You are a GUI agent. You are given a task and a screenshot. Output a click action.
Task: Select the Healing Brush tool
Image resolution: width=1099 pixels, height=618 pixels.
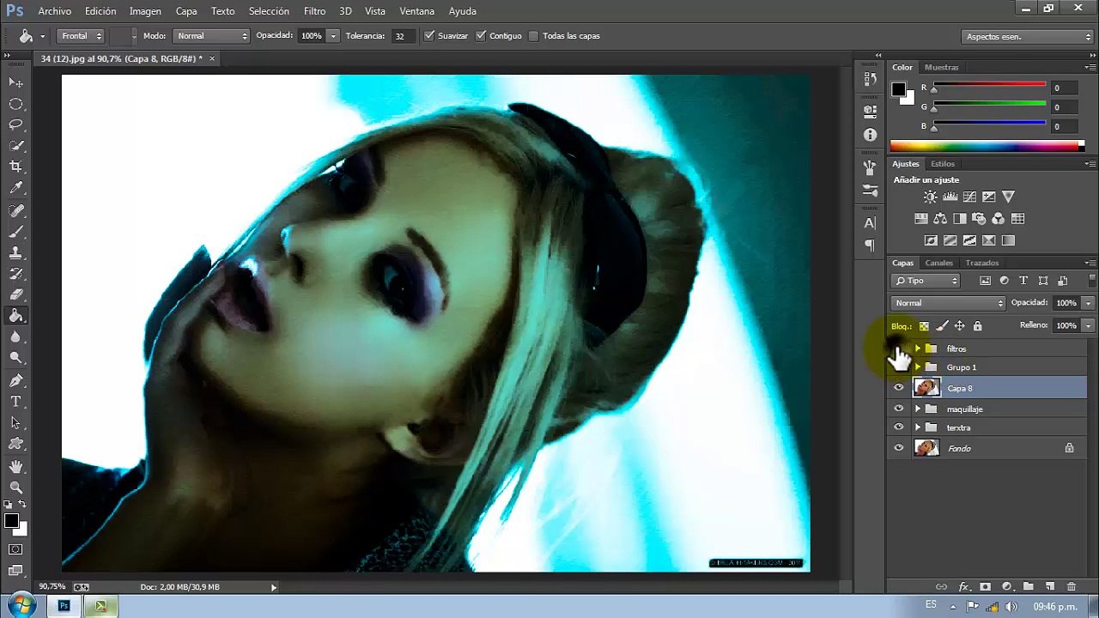coord(15,210)
